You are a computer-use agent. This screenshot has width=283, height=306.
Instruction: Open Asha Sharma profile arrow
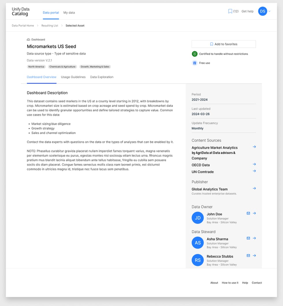click(x=254, y=238)
